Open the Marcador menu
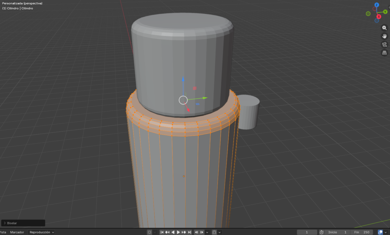 coord(17,232)
